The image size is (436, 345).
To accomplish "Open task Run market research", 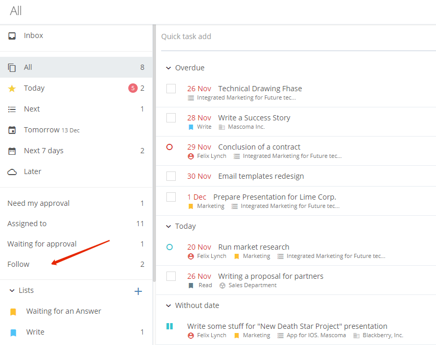I will coord(253,247).
